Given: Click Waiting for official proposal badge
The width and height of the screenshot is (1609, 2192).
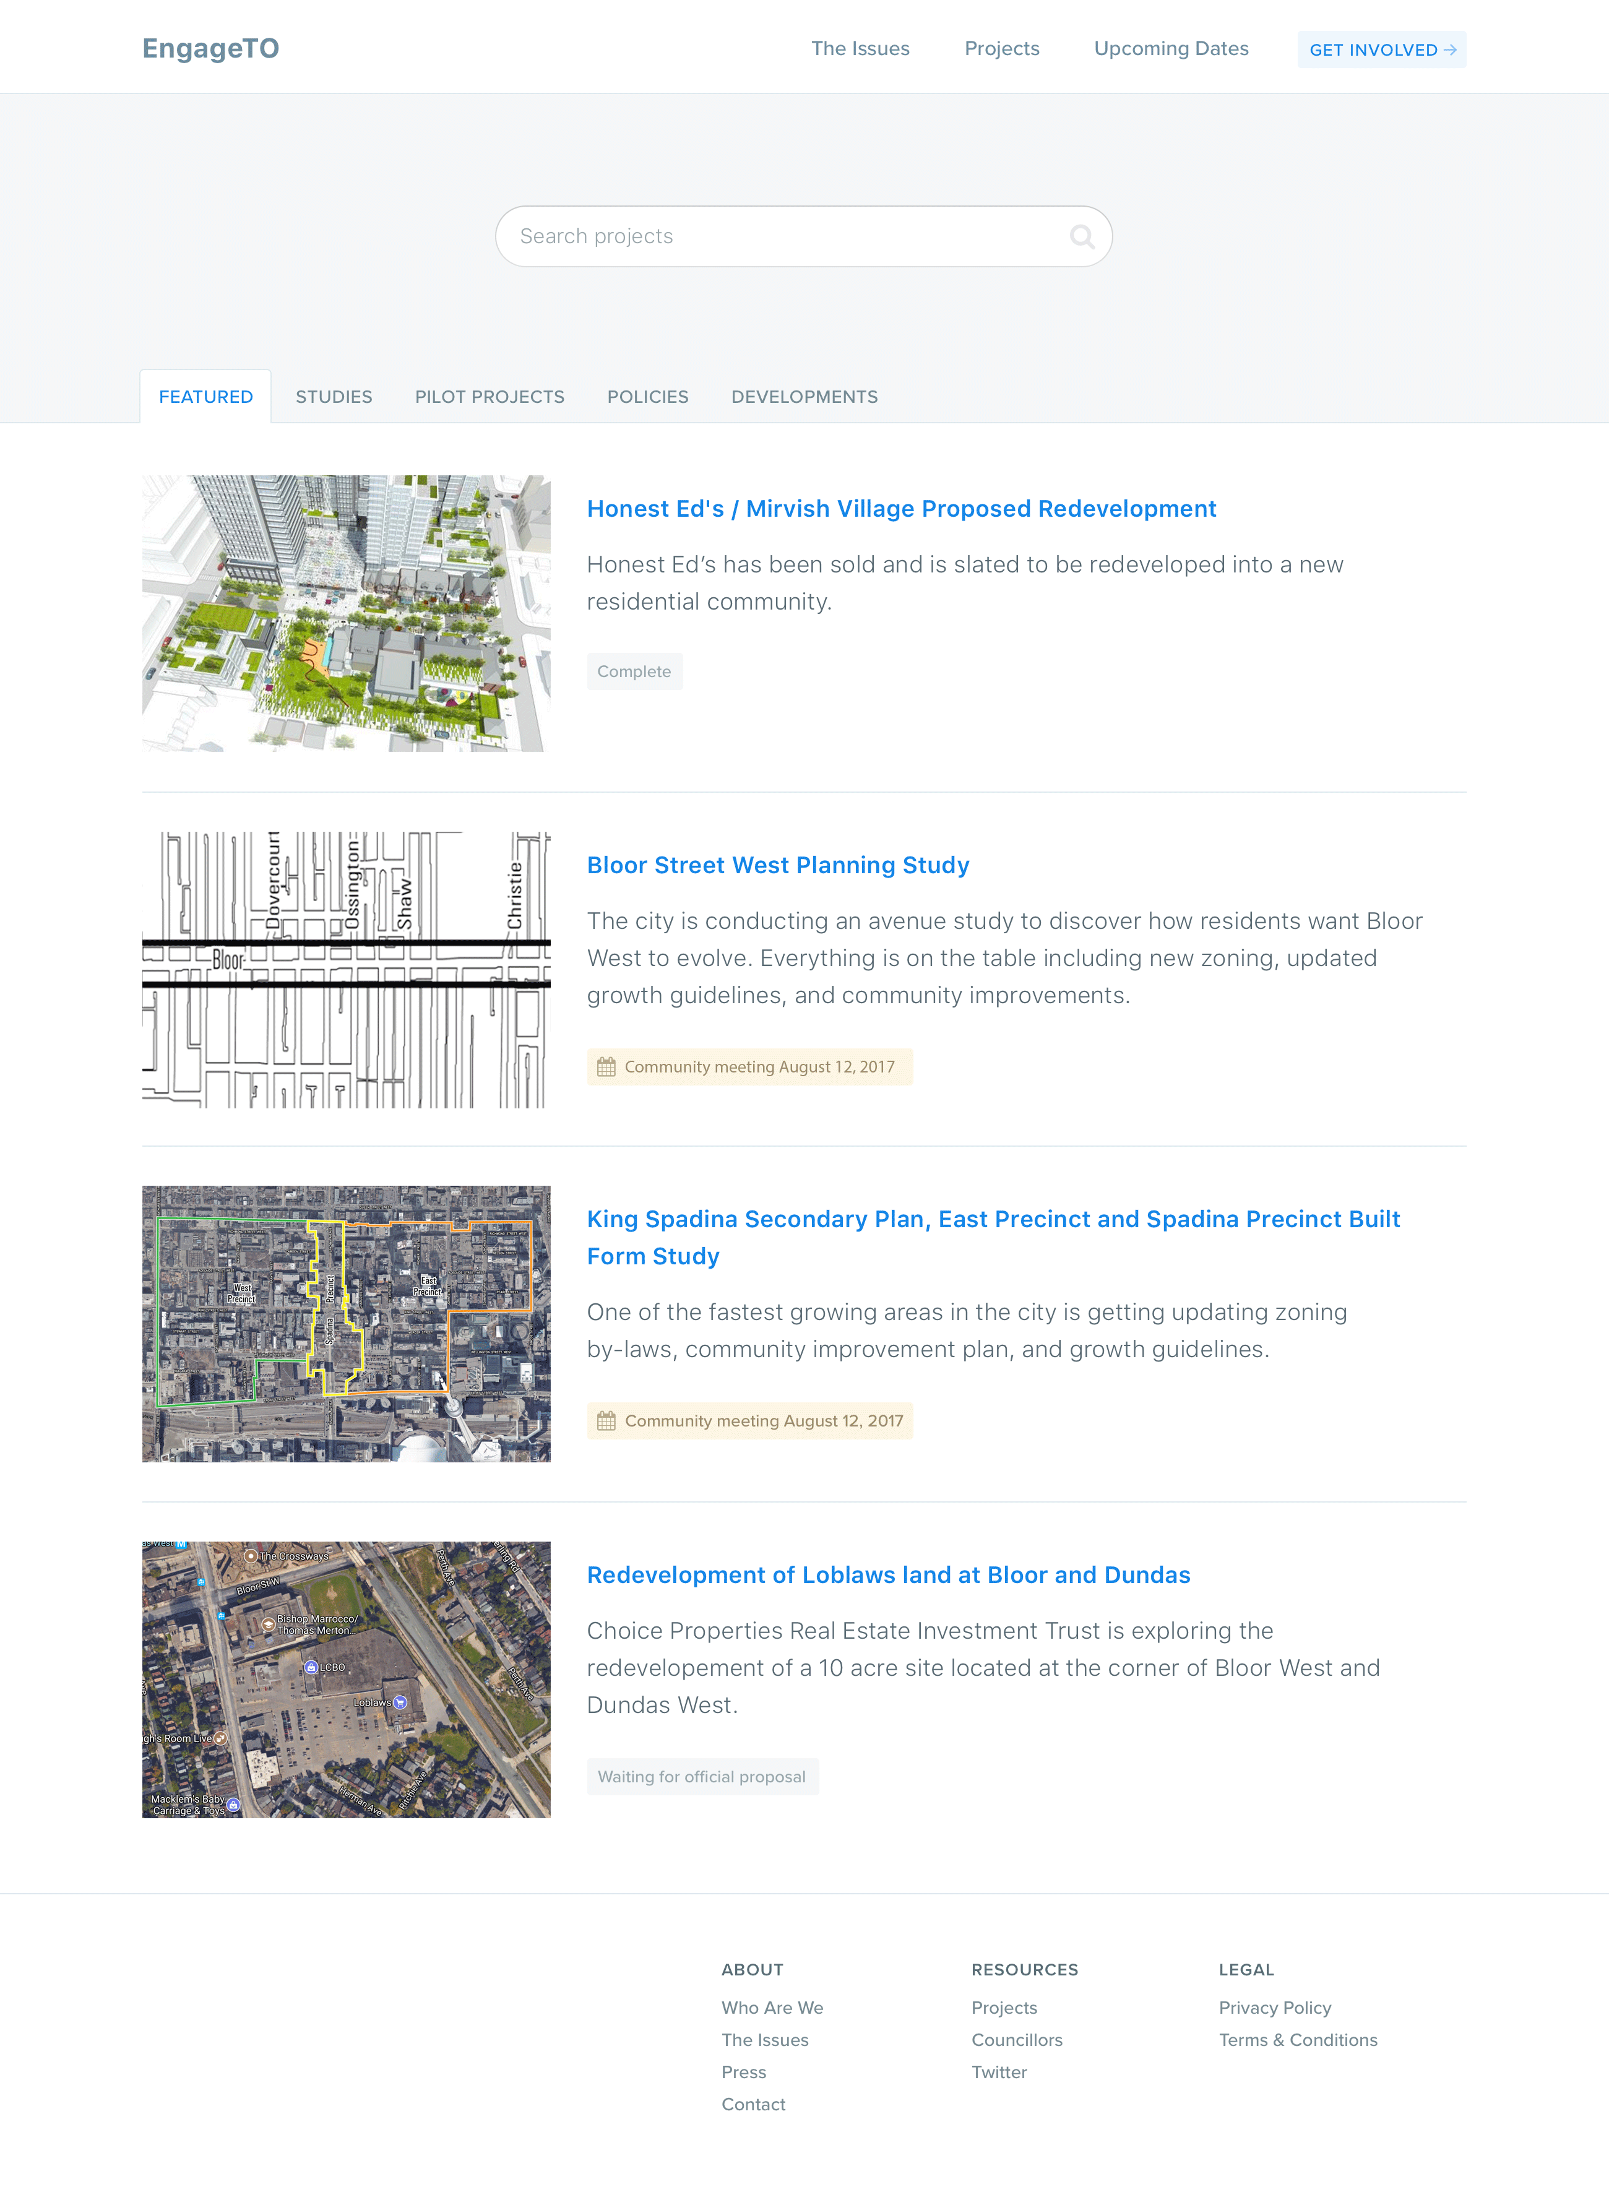Looking at the screenshot, I should (x=702, y=1776).
